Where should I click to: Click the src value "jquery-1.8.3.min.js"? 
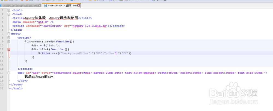(x=89, y=26)
